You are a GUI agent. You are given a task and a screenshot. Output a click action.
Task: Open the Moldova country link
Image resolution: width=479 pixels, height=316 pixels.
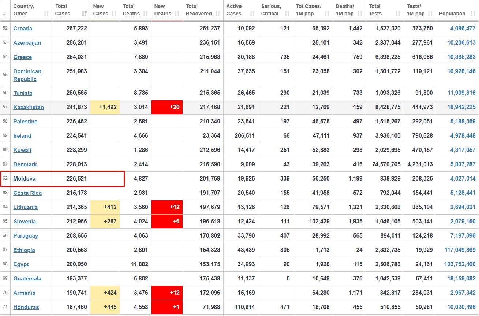click(x=25, y=179)
